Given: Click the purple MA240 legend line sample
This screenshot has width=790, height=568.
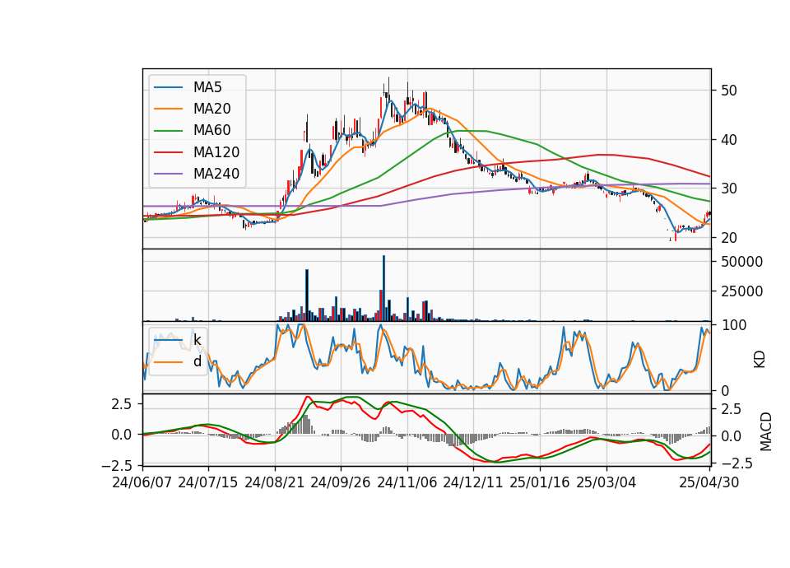Looking at the screenshot, I should pos(168,174).
